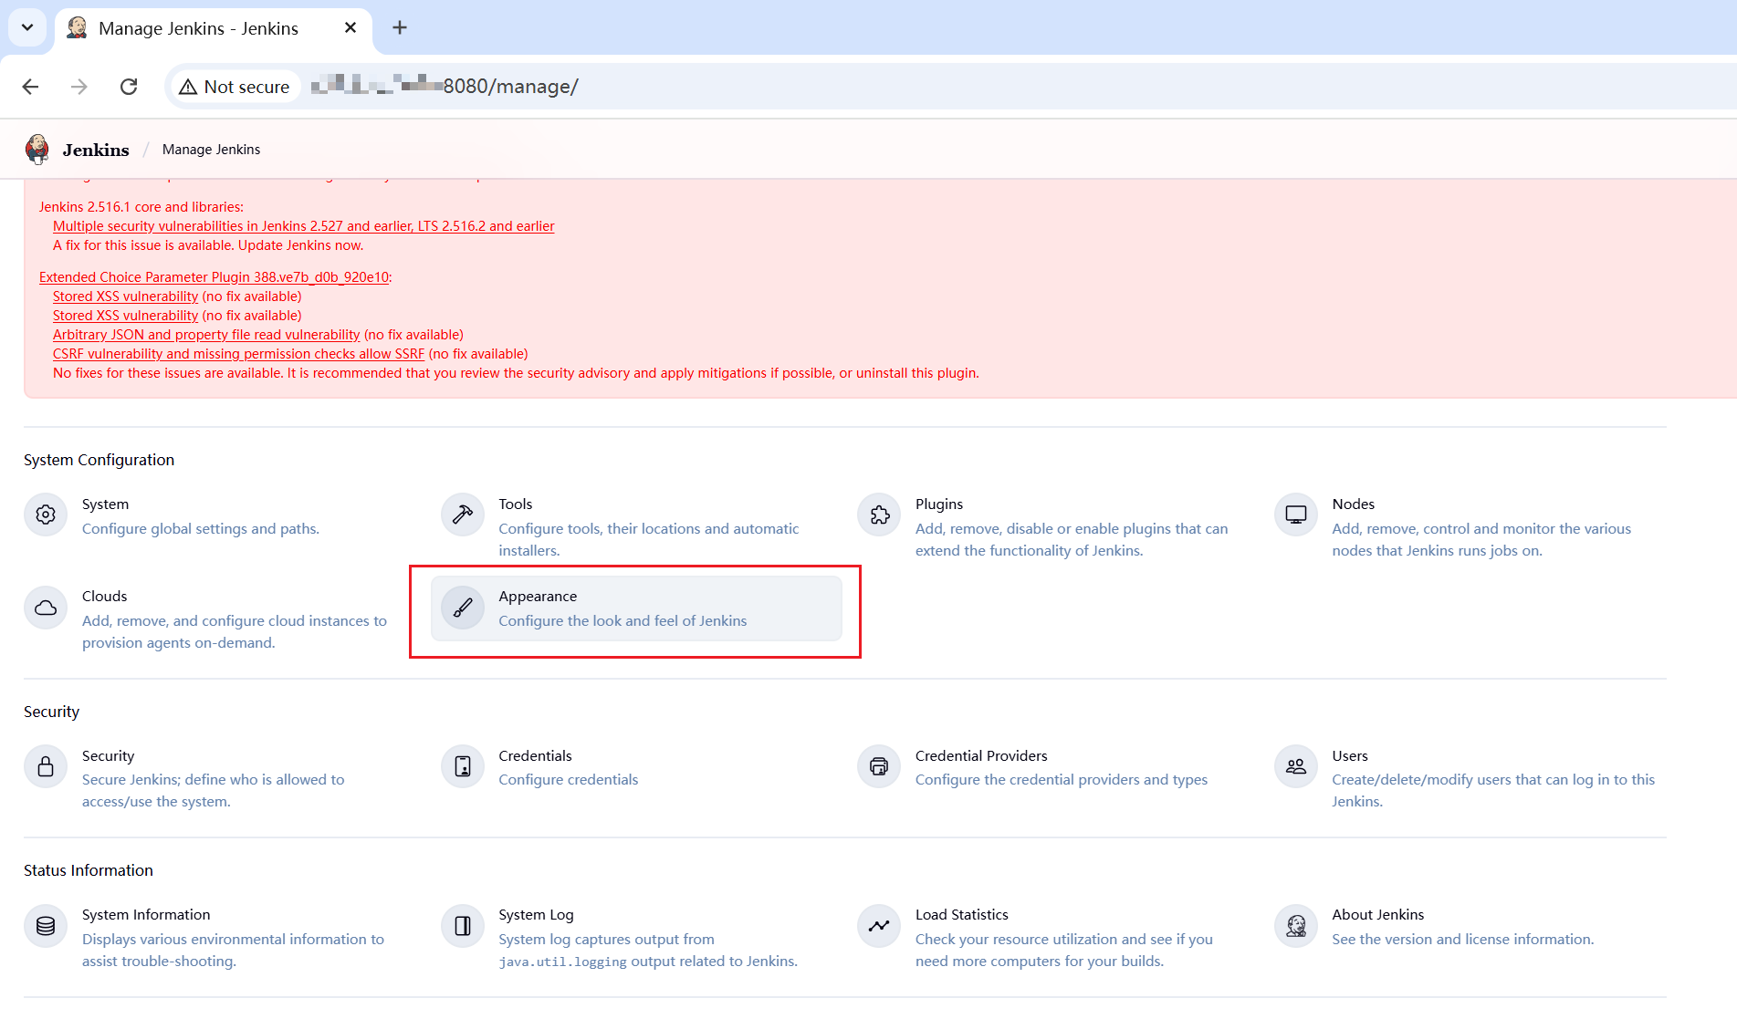The width and height of the screenshot is (1737, 1019).
Task: Open the Credentials title link
Action: 535,755
